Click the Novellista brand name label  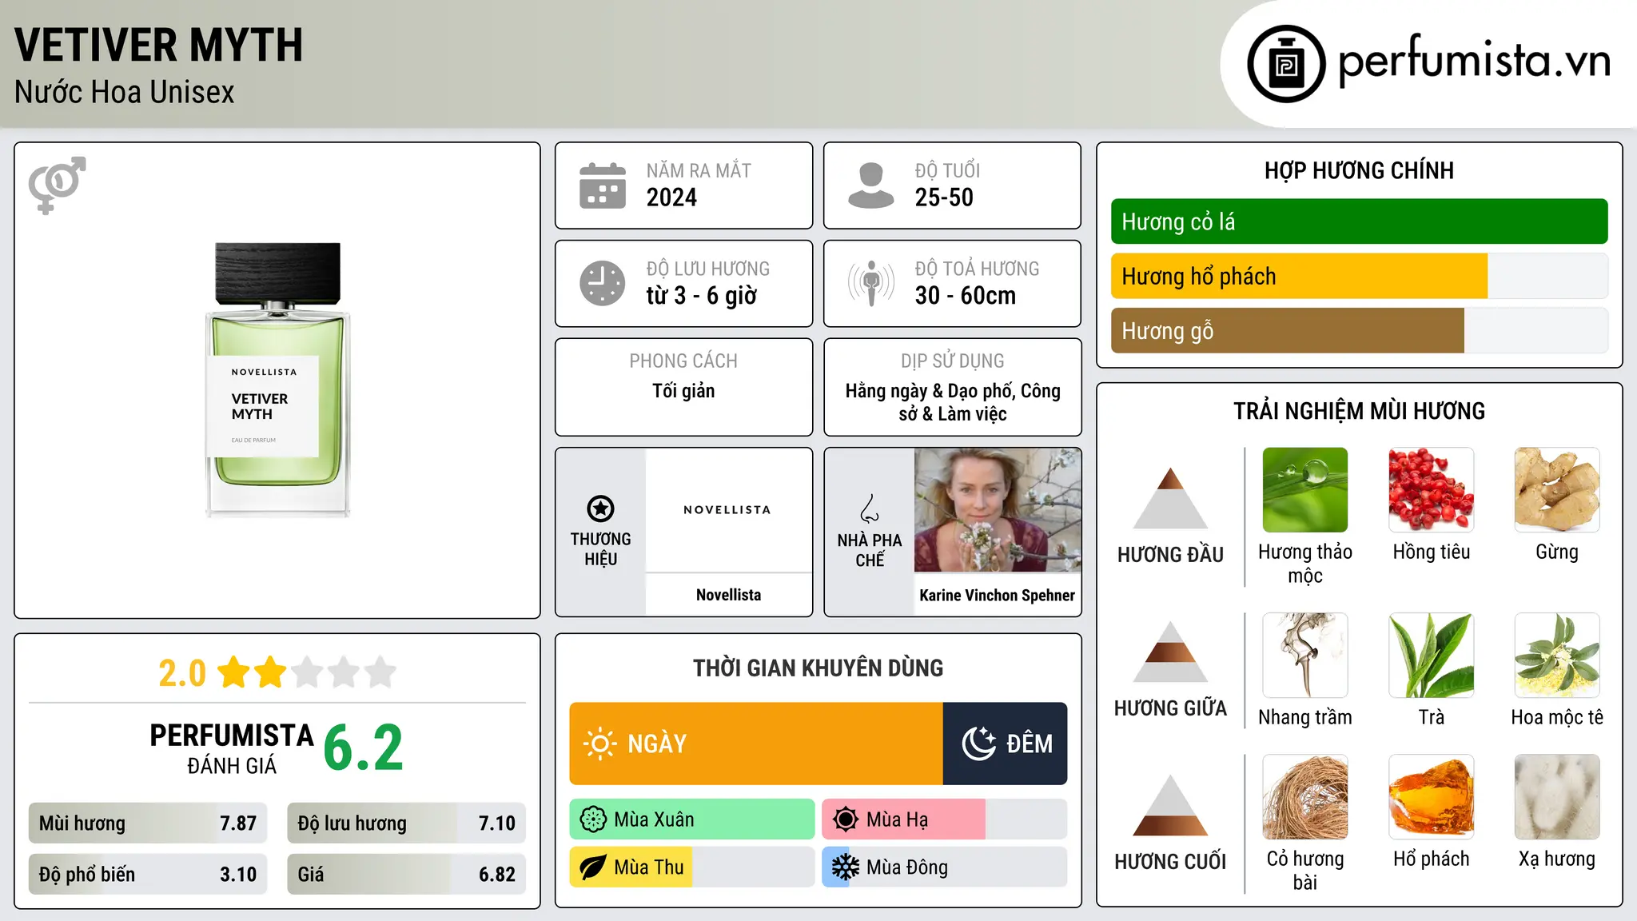pyautogui.click(x=728, y=595)
